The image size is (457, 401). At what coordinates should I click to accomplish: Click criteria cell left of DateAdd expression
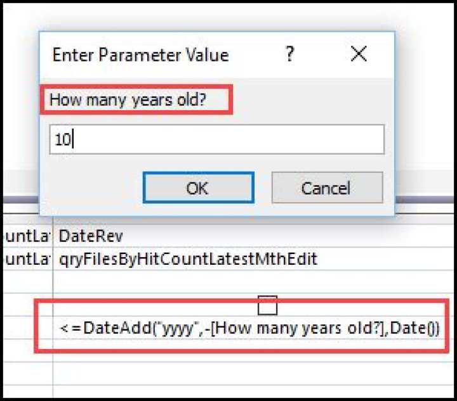(25, 328)
